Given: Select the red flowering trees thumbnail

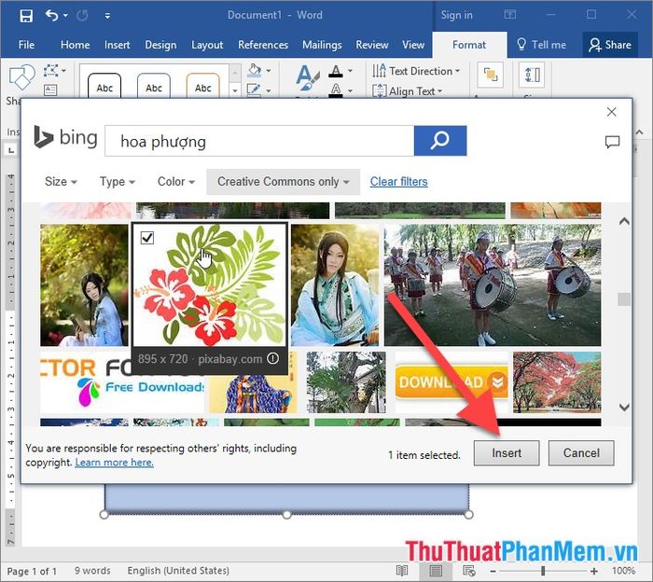Looking at the screenshot, I should 557,382.
